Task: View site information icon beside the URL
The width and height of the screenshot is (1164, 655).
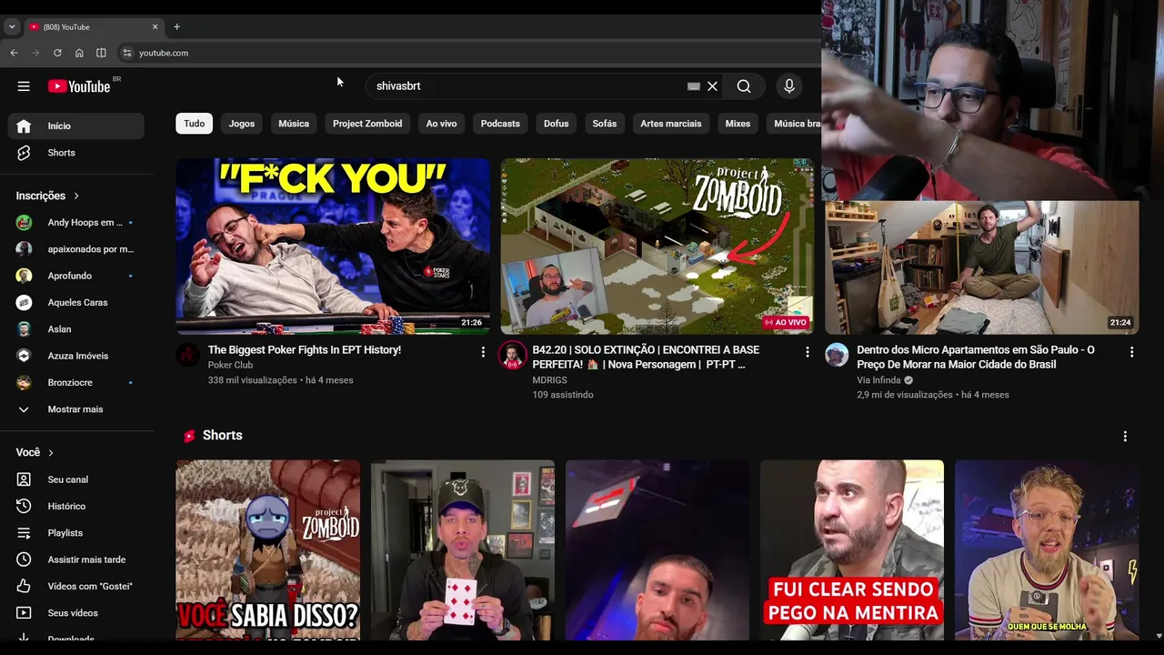Action: [127, 53]
